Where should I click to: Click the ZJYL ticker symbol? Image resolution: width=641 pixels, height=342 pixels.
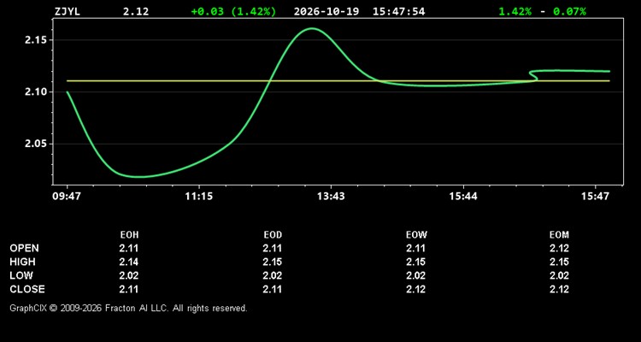tap(67, 11)
